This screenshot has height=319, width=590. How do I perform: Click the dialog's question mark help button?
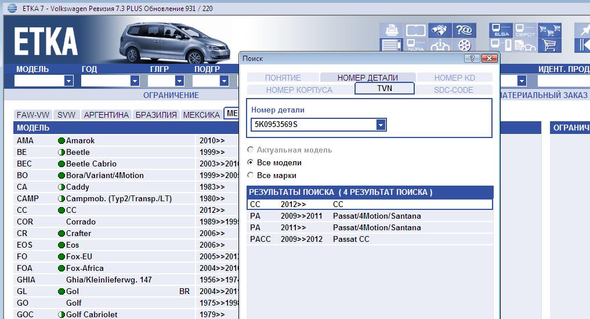click(x=472, y=59)
